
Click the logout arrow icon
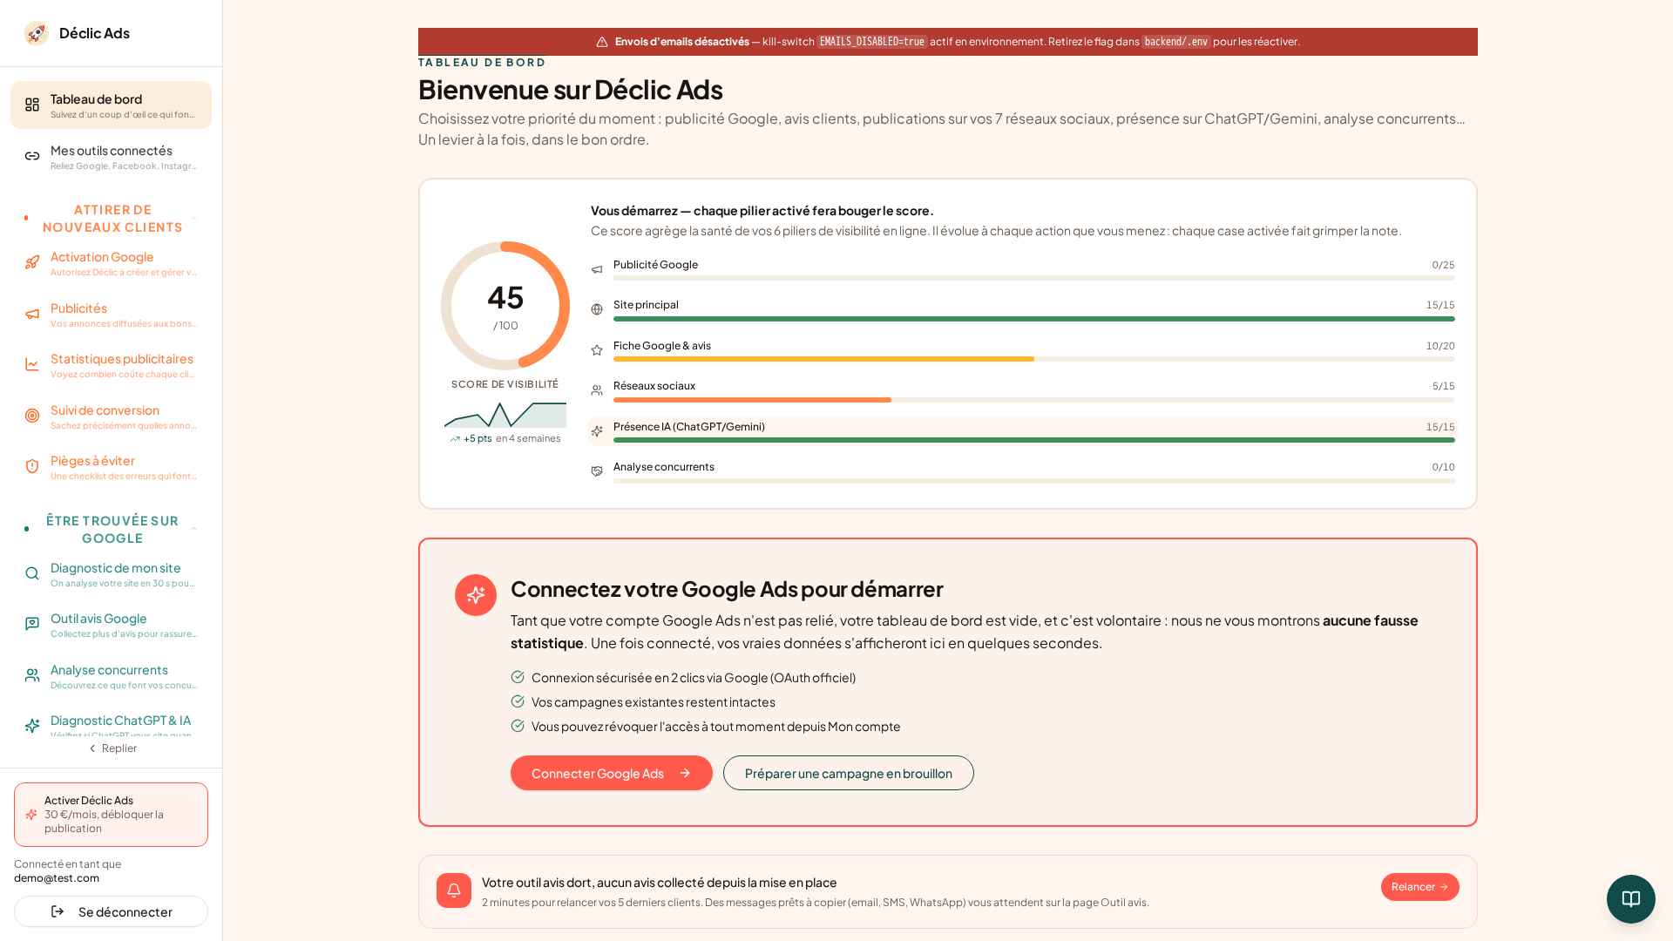tap(58, 911)
